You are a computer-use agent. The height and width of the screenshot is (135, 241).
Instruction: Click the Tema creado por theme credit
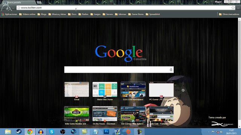click(217, 117)
